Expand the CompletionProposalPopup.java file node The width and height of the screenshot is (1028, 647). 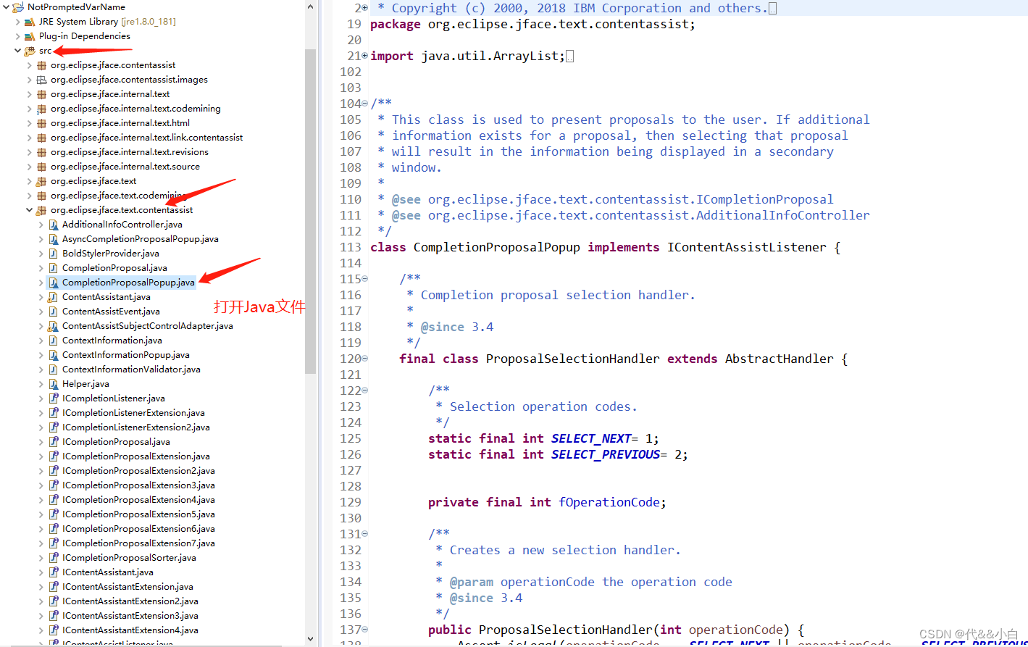[x=41, y=283]
